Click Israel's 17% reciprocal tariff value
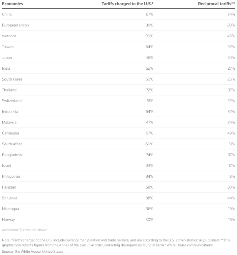Viewport: 237px width, 255px height. (231, 165)
